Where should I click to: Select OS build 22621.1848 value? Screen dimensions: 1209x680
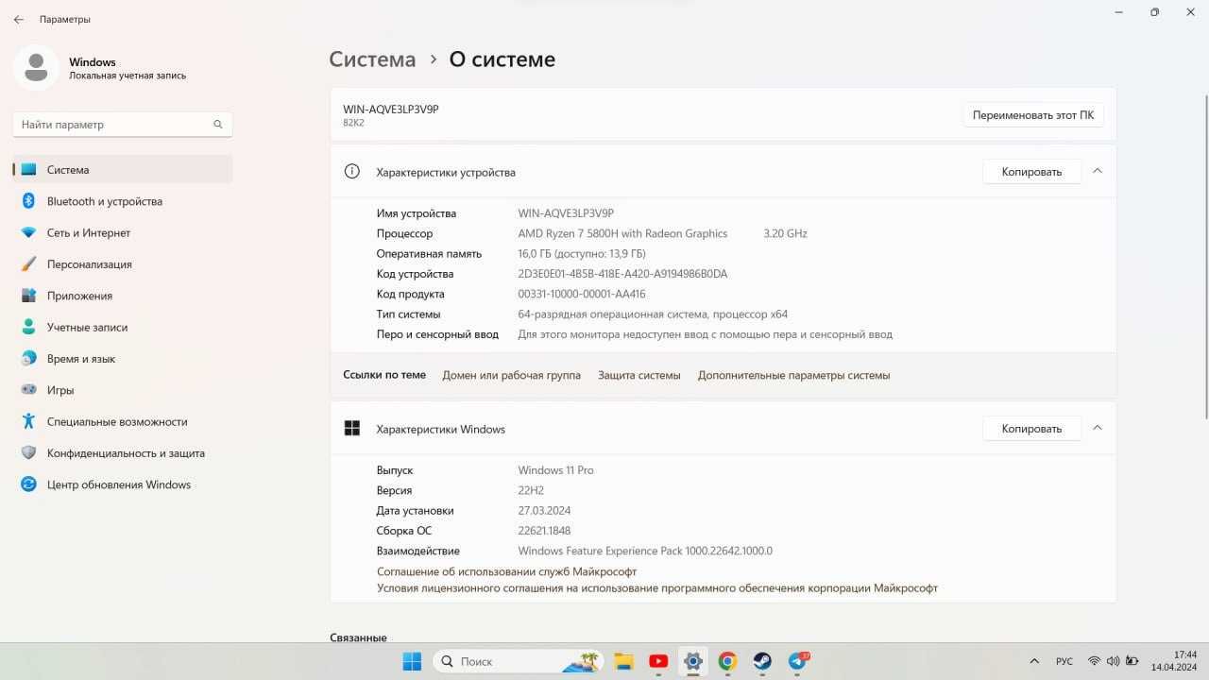pos(544,531)
